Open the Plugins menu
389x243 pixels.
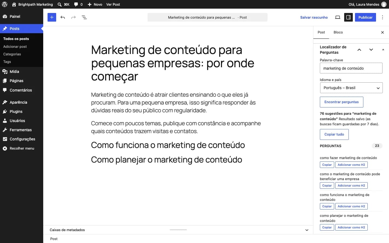coord(22,112)
